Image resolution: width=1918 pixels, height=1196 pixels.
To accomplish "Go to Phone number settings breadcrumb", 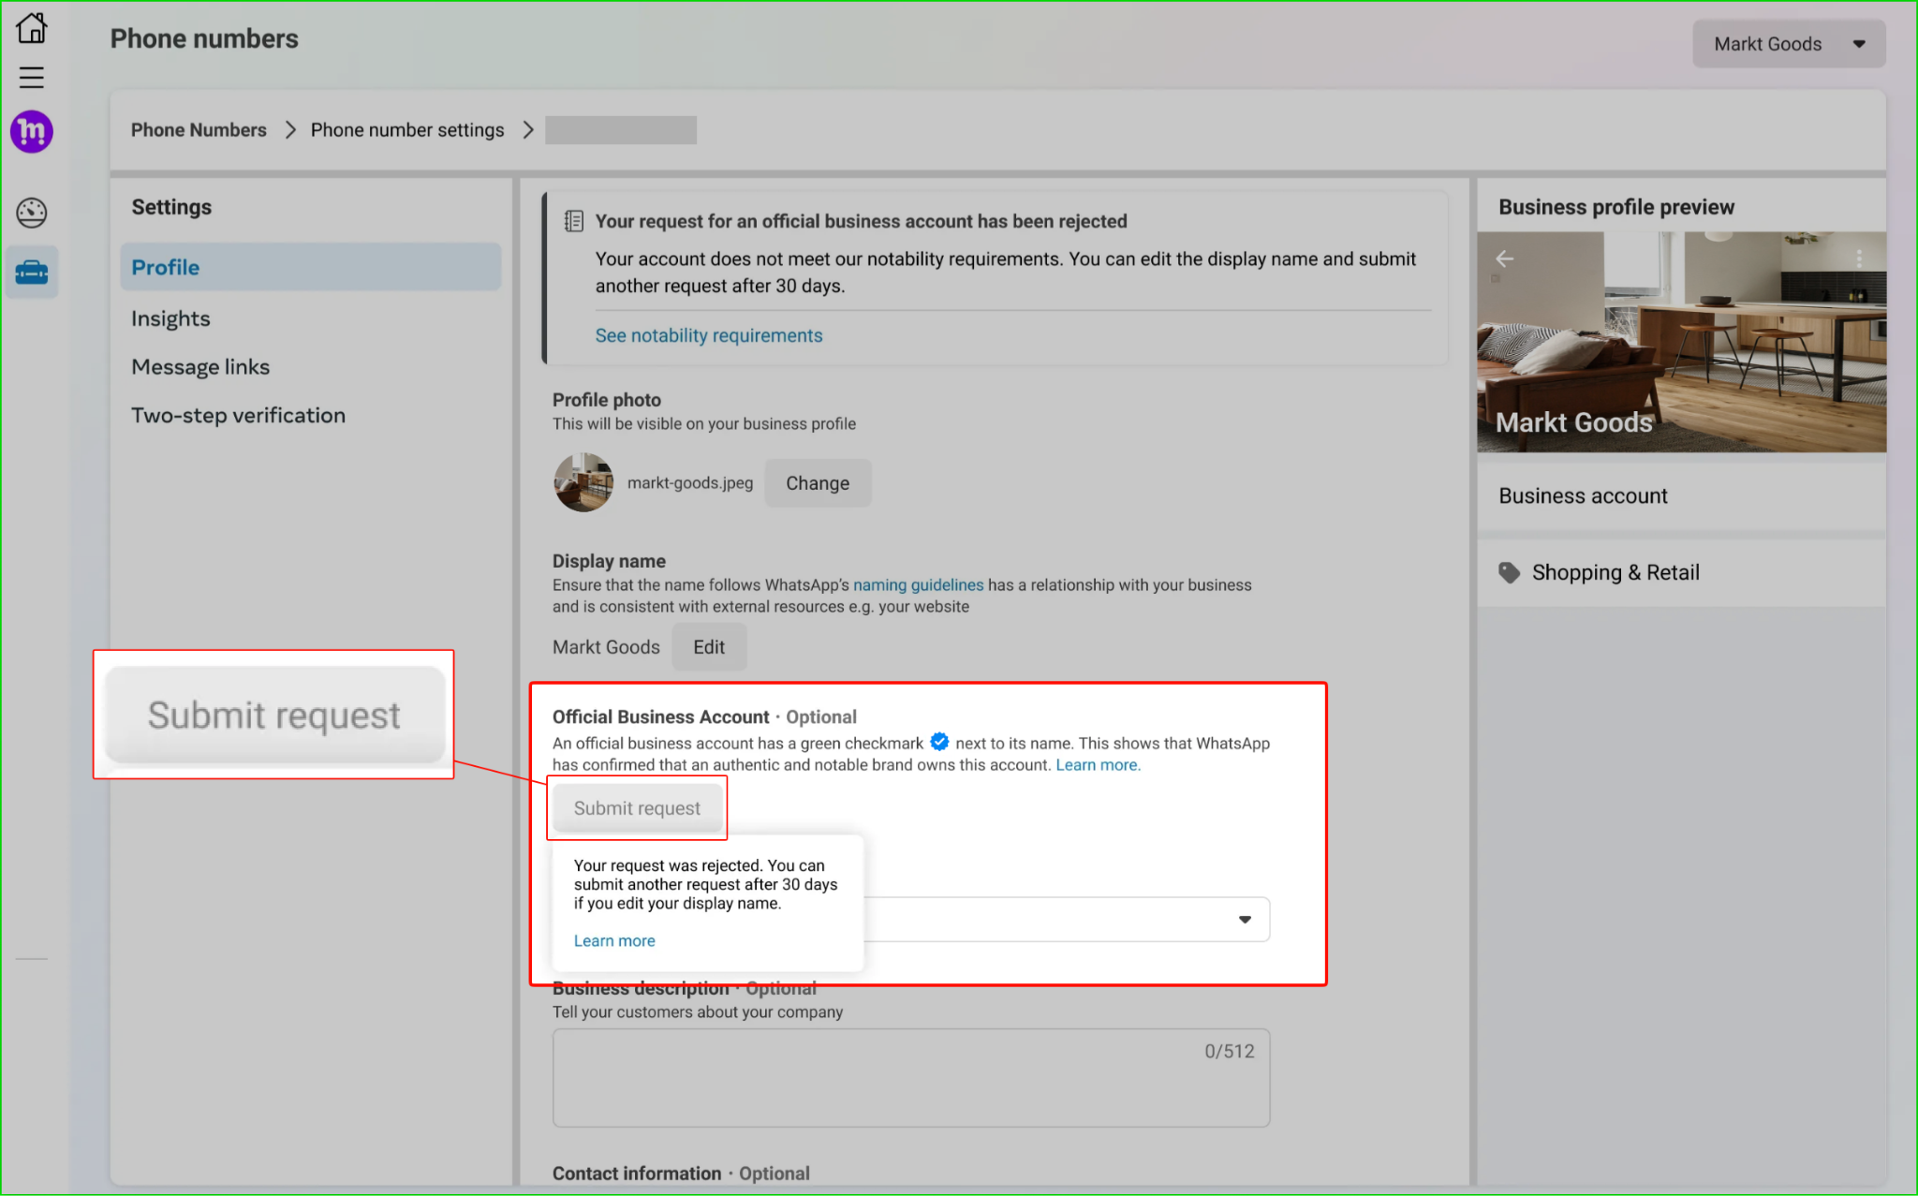I will 407,130.
